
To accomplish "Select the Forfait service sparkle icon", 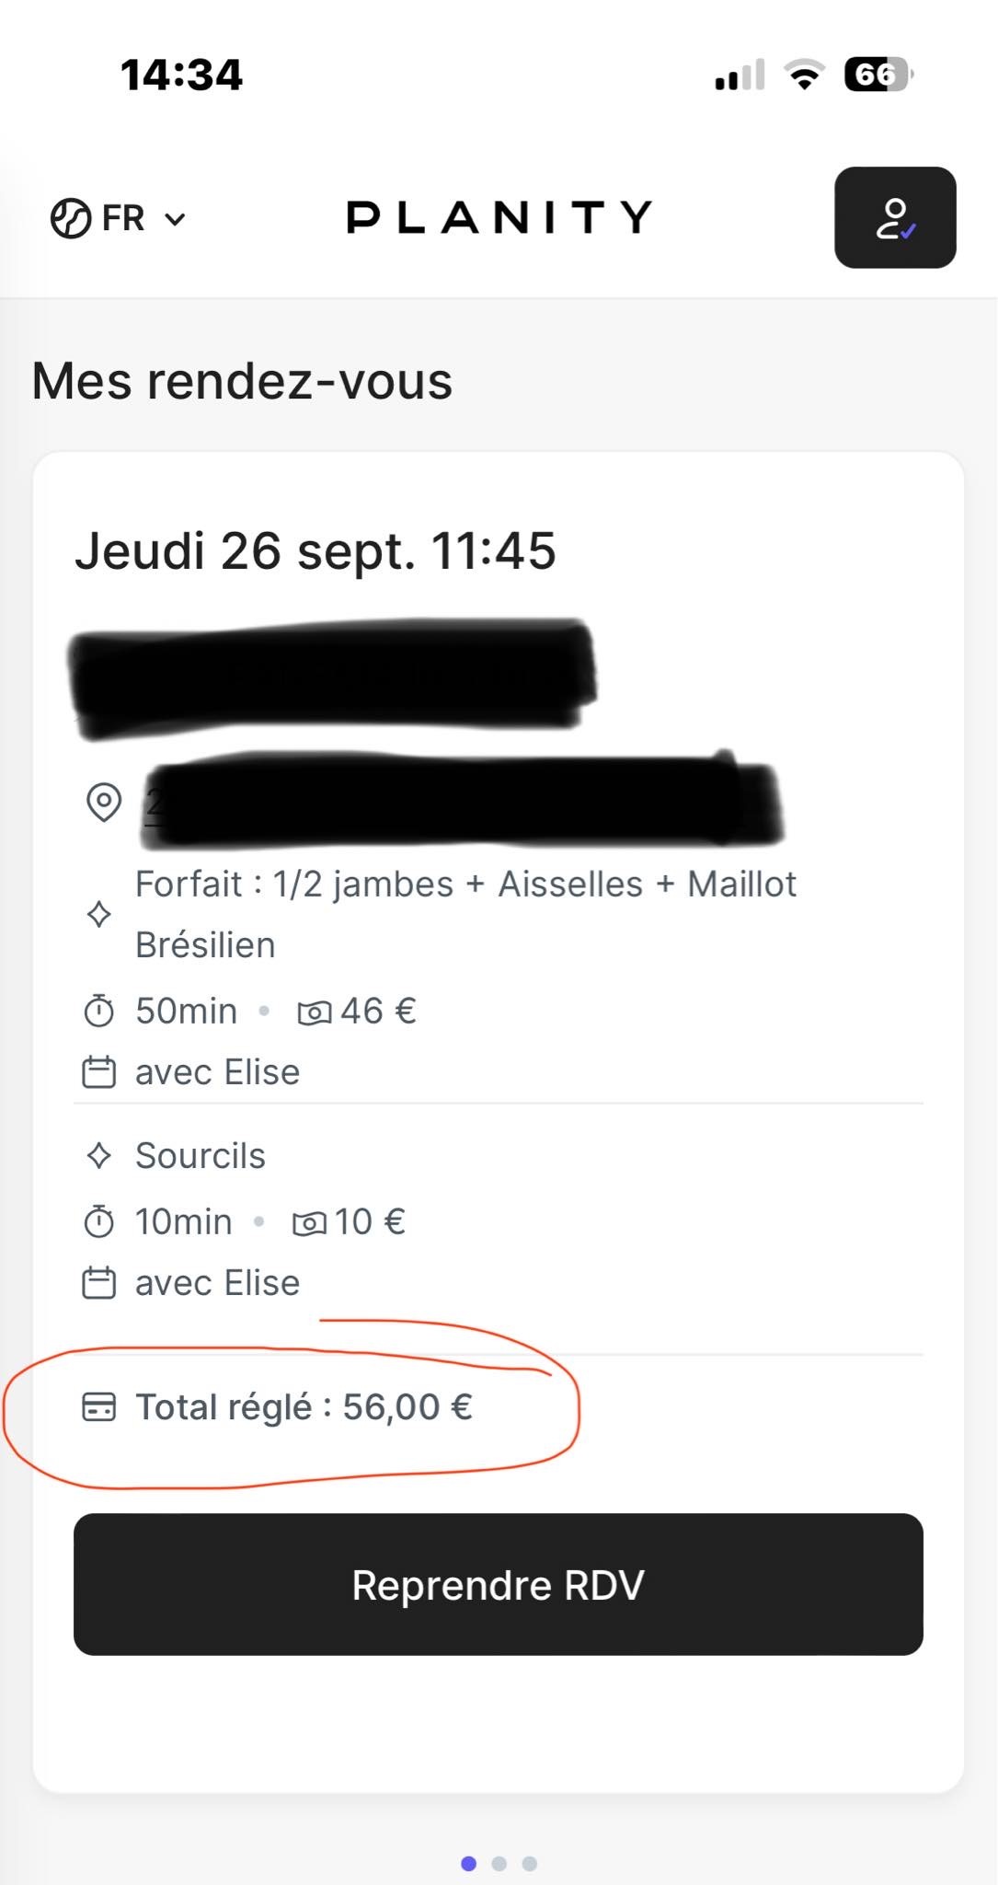I will point(99,914).
